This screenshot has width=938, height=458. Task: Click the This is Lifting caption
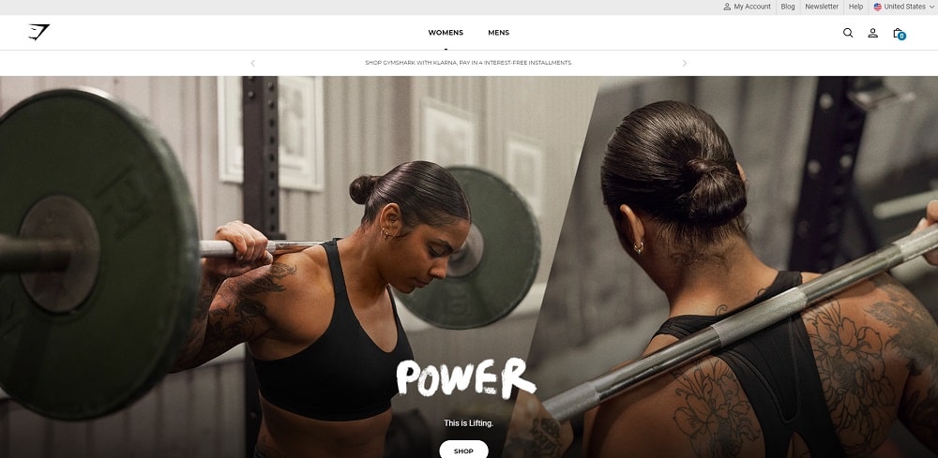pyautogui.click(x=468, y=422)
